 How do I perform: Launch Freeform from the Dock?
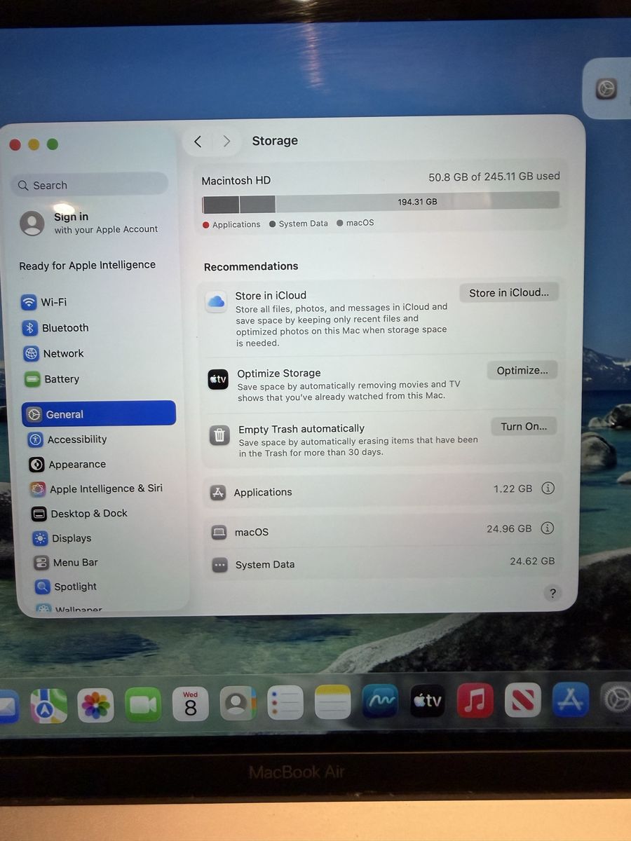[380, 702]
